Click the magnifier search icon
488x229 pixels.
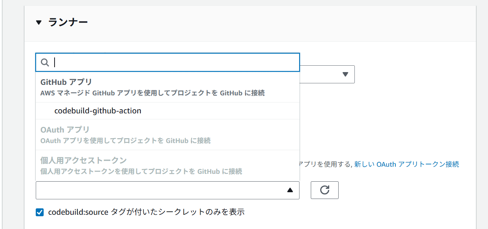click(45, 62)
